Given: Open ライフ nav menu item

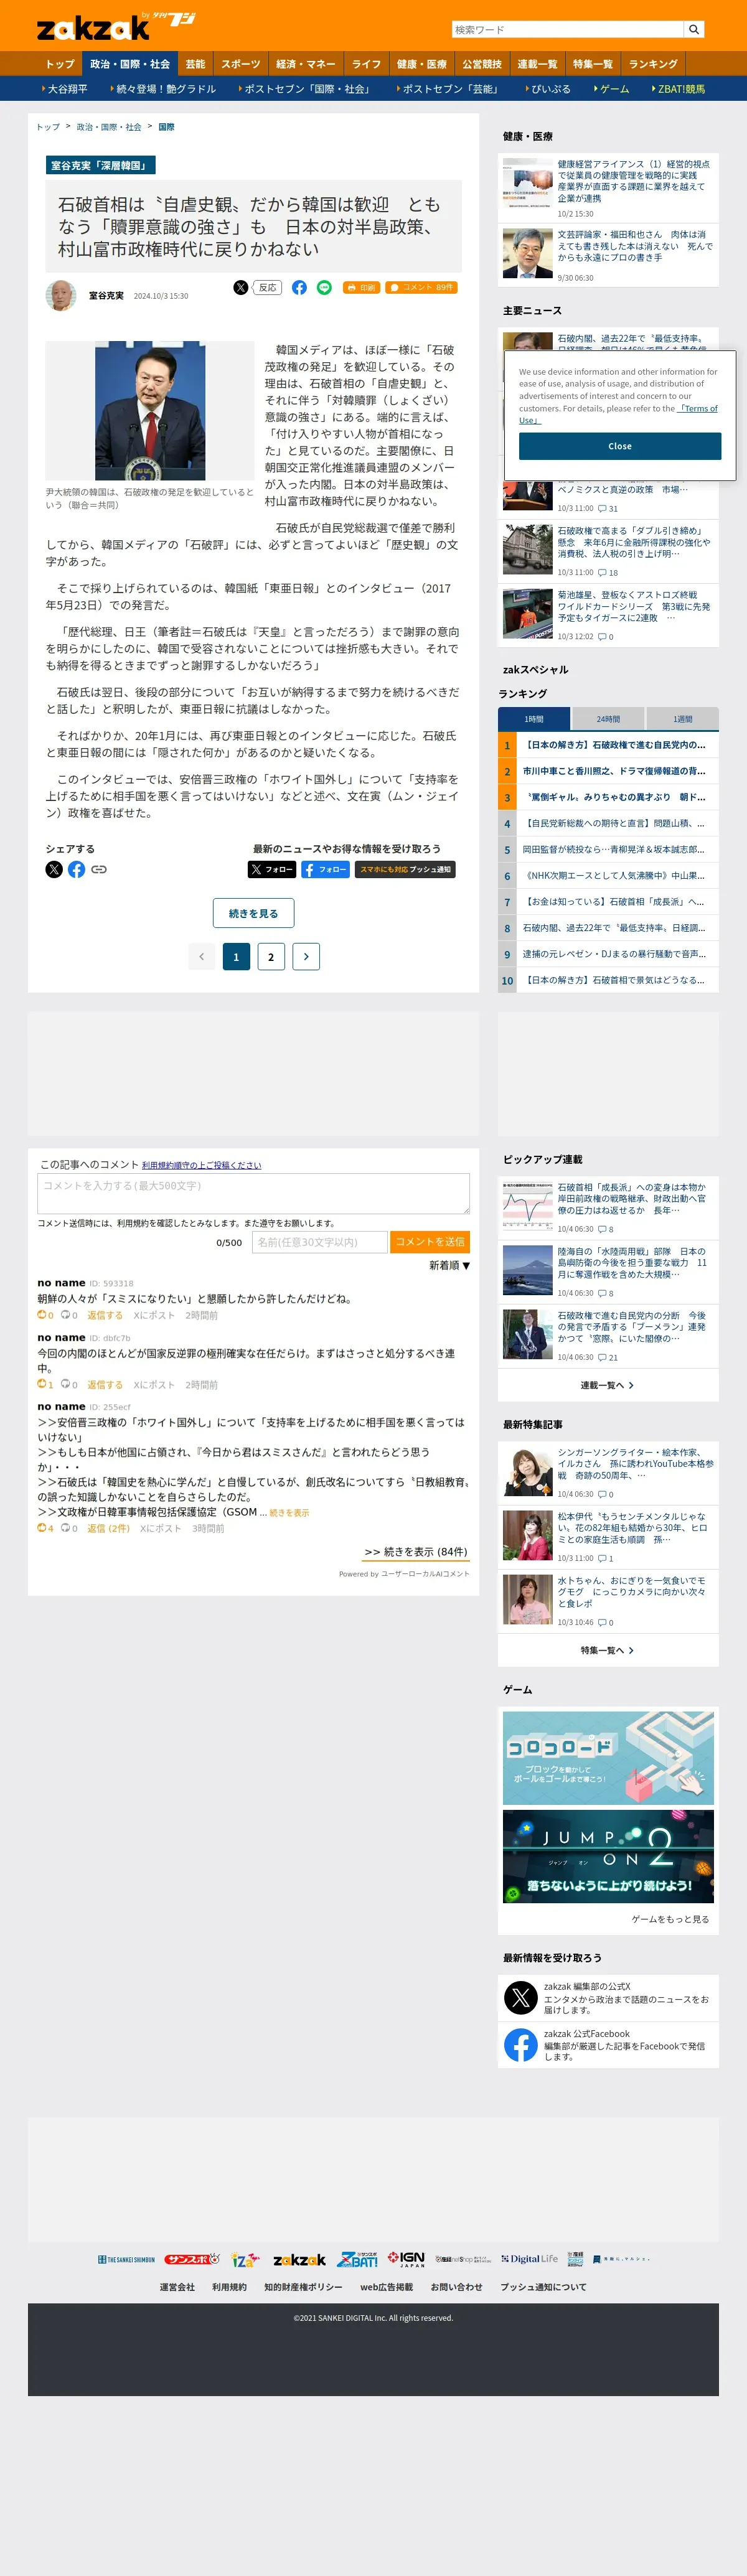Looking at the screenshot, I should pos(366,64).
